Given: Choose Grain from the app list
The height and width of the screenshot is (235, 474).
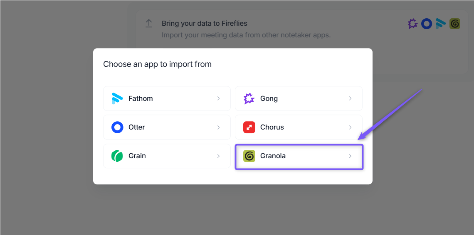Looking at the screenshot, I should (x=167, y=156).
